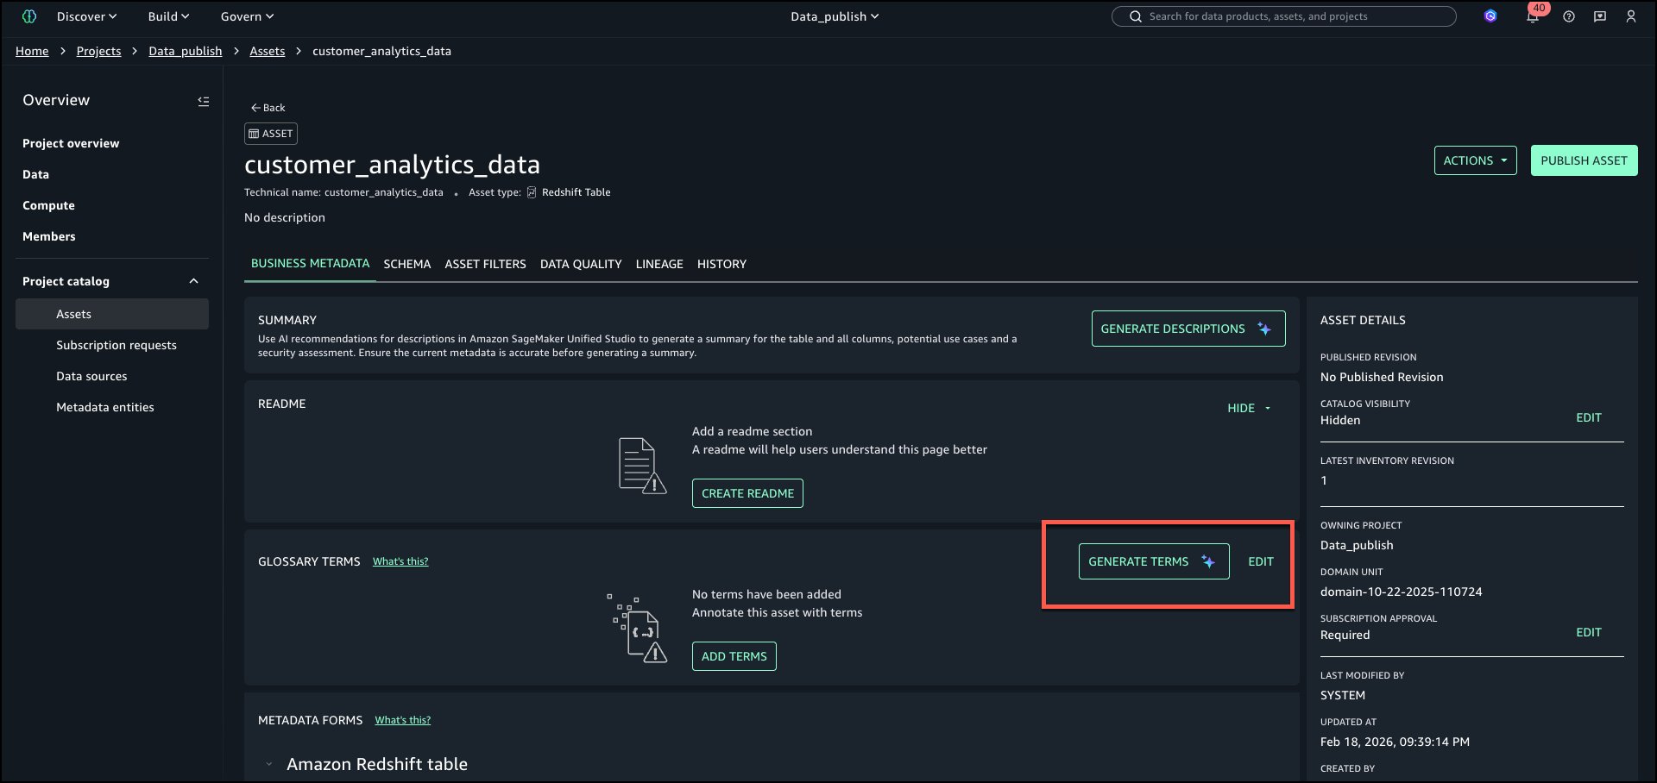Open the DATA QUALITY tab
Image resolution: width=1657 pixels, height=783 pixels.
point(581,264)
